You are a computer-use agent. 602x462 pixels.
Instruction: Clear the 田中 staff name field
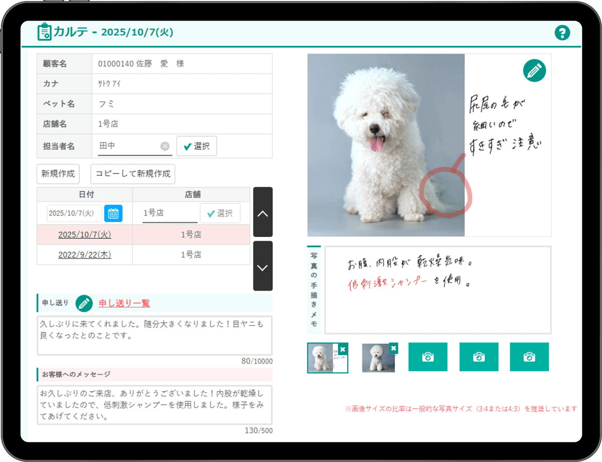click(165, 146)
